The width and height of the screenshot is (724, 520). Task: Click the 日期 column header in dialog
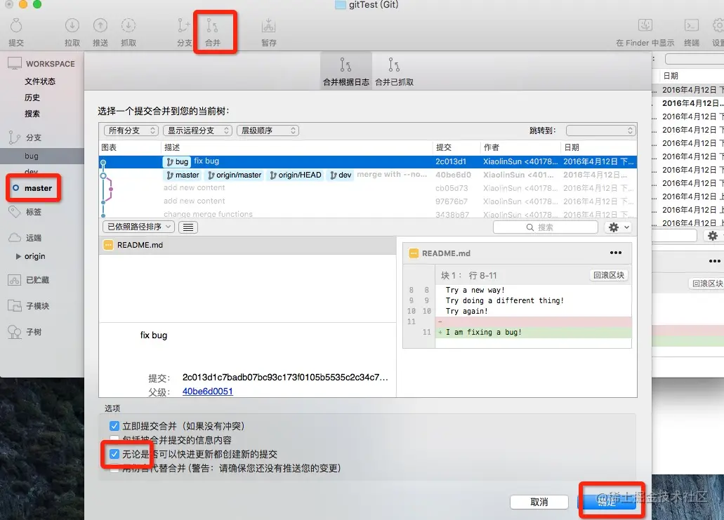pyautogui.click(x=599, y=147)
